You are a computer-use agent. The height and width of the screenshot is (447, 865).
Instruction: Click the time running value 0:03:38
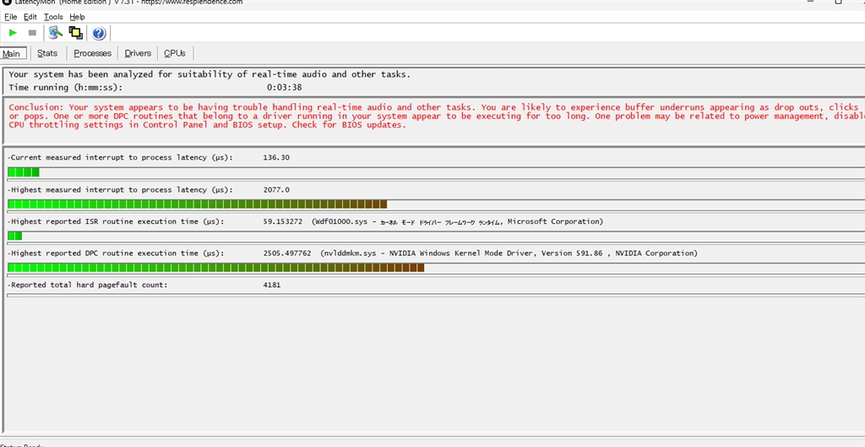coord(284,87)
